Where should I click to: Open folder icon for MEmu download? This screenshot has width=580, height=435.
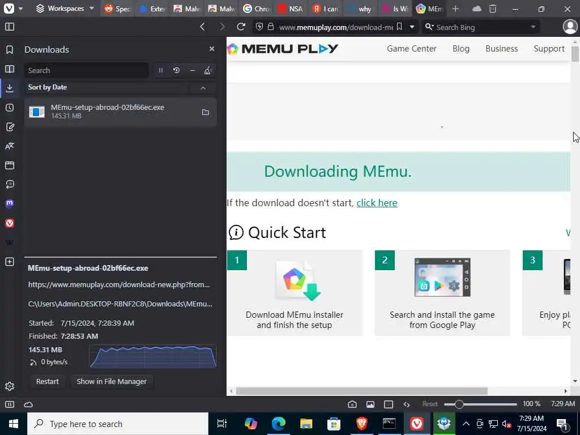click(205, 112)
